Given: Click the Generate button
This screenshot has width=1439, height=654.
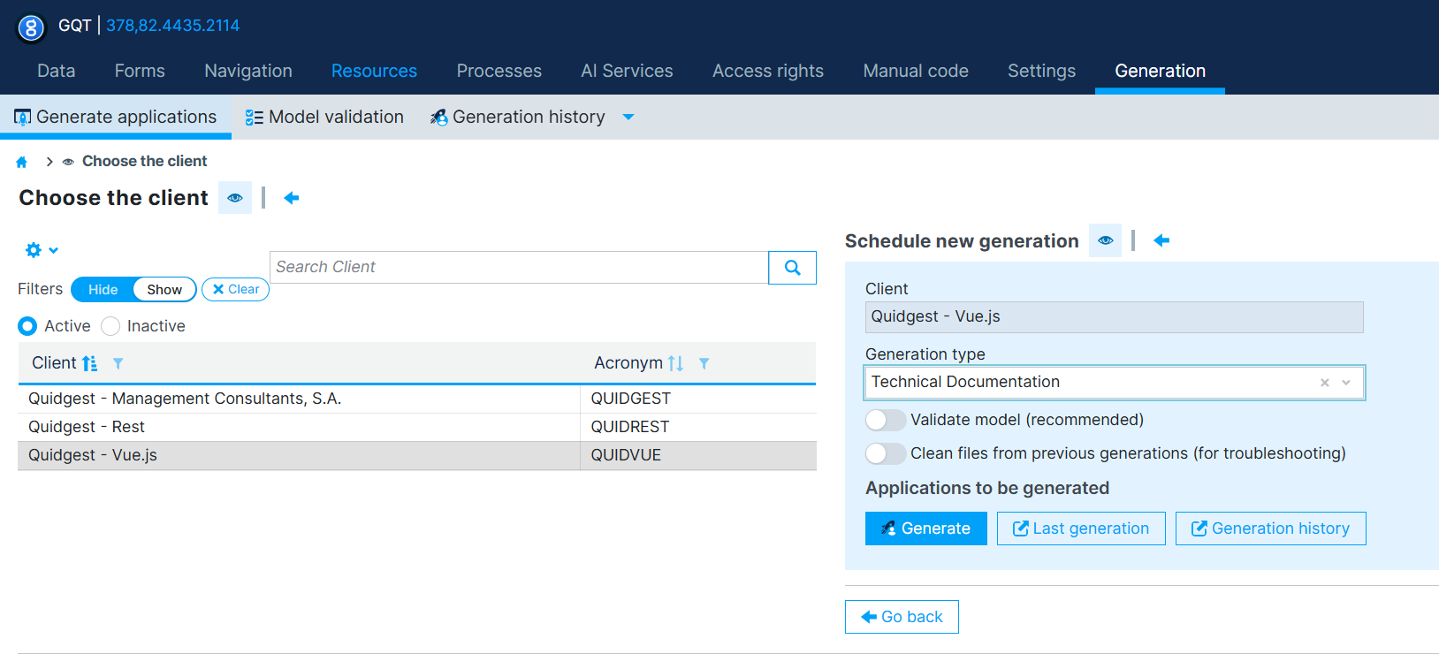Looking at the screenshot, I should [x=926, y=529].
